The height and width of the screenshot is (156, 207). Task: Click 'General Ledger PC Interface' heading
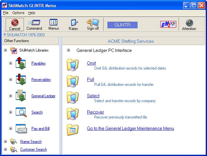coord(104,51)
